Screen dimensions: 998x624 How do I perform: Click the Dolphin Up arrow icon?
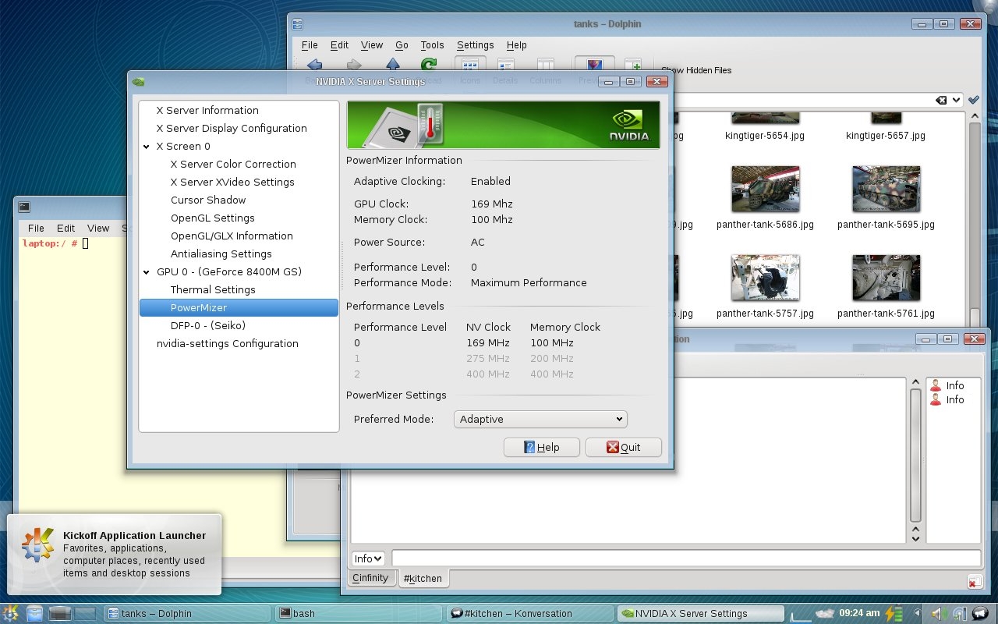coord(393,65)
